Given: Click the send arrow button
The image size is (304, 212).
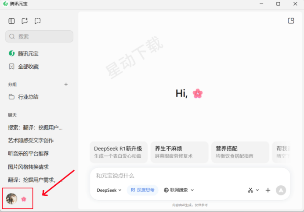Looking at the screenshot, I should point(281,191).
